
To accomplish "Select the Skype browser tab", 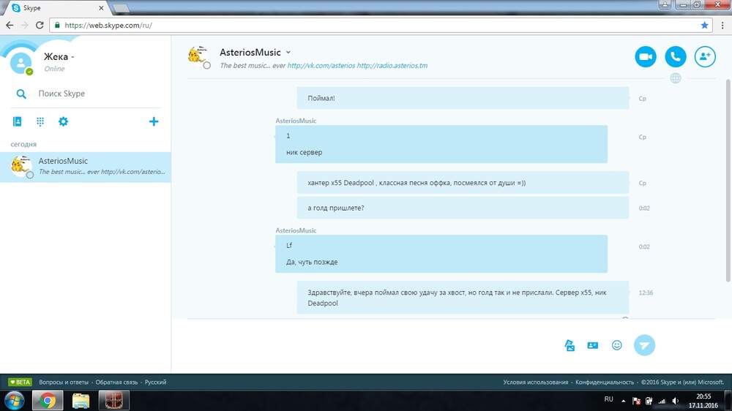I will pyautogui.click(x=56, y=8).
